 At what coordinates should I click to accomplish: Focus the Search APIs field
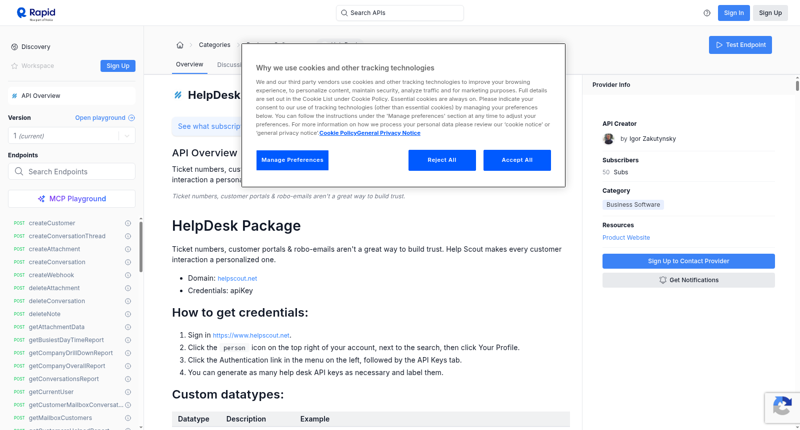coord(400,13)
